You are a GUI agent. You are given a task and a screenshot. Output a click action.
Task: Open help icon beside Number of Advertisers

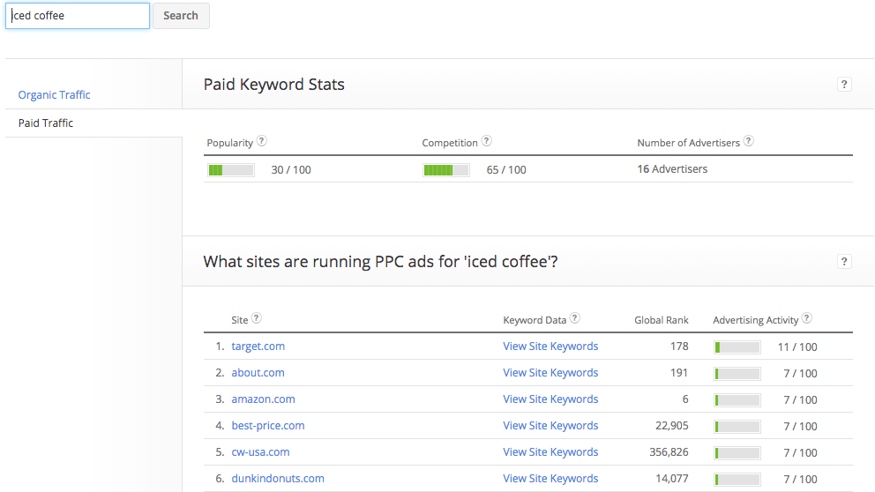click(x=749, y=141)
